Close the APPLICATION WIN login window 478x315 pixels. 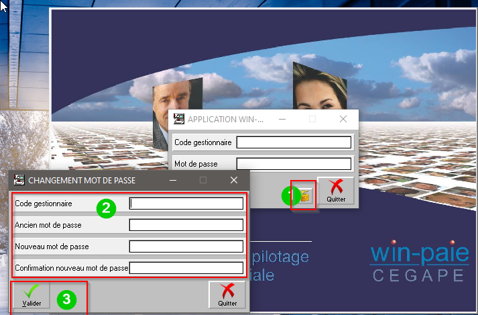(x=343, y=119)
